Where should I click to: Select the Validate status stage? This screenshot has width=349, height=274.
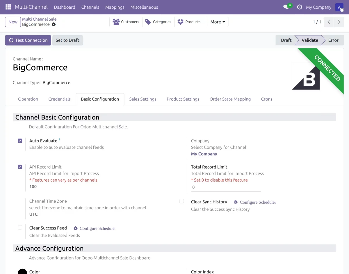click(310, 40)
